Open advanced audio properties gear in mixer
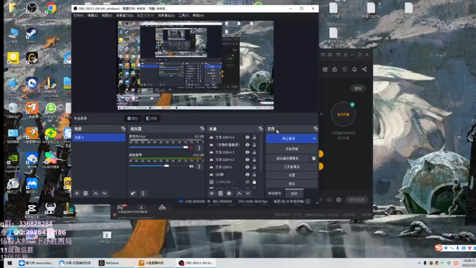 pos(133,193)
